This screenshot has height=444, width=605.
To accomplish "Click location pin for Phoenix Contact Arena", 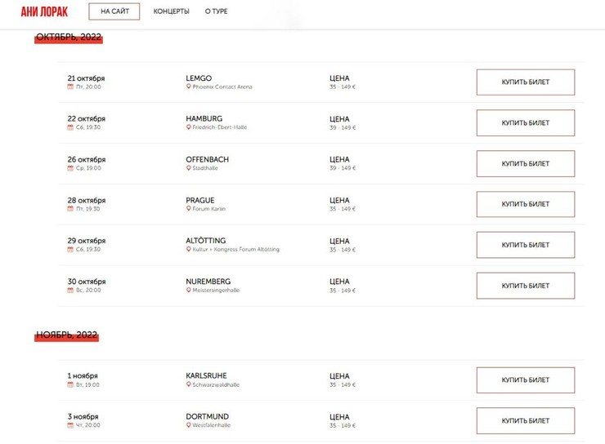I will coord(188,87).
